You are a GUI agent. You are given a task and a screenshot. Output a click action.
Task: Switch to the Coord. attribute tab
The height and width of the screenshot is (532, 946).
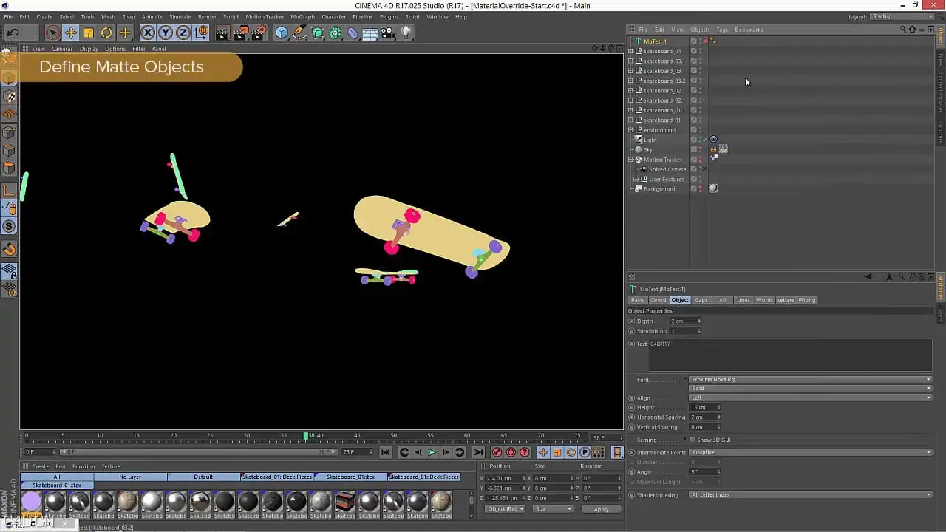(659, 300)
